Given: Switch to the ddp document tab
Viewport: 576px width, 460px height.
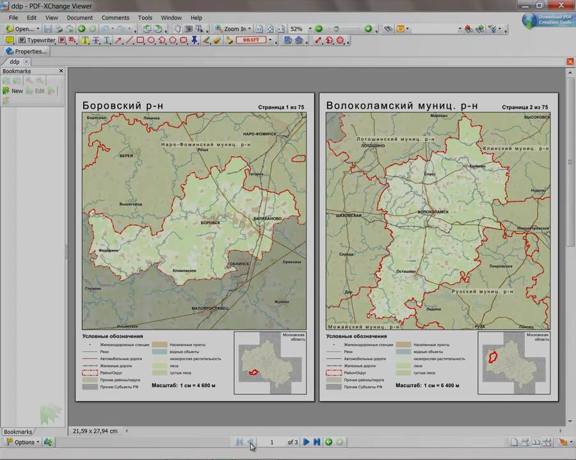Looking at the screenshot, I should [14, 61].
